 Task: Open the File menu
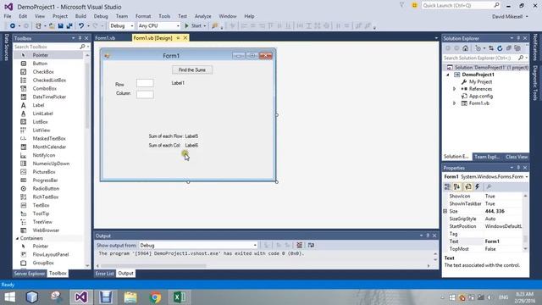pos(8,16)
